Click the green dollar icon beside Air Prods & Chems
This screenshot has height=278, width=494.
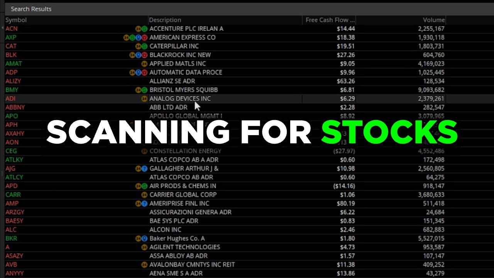(144, 186)
